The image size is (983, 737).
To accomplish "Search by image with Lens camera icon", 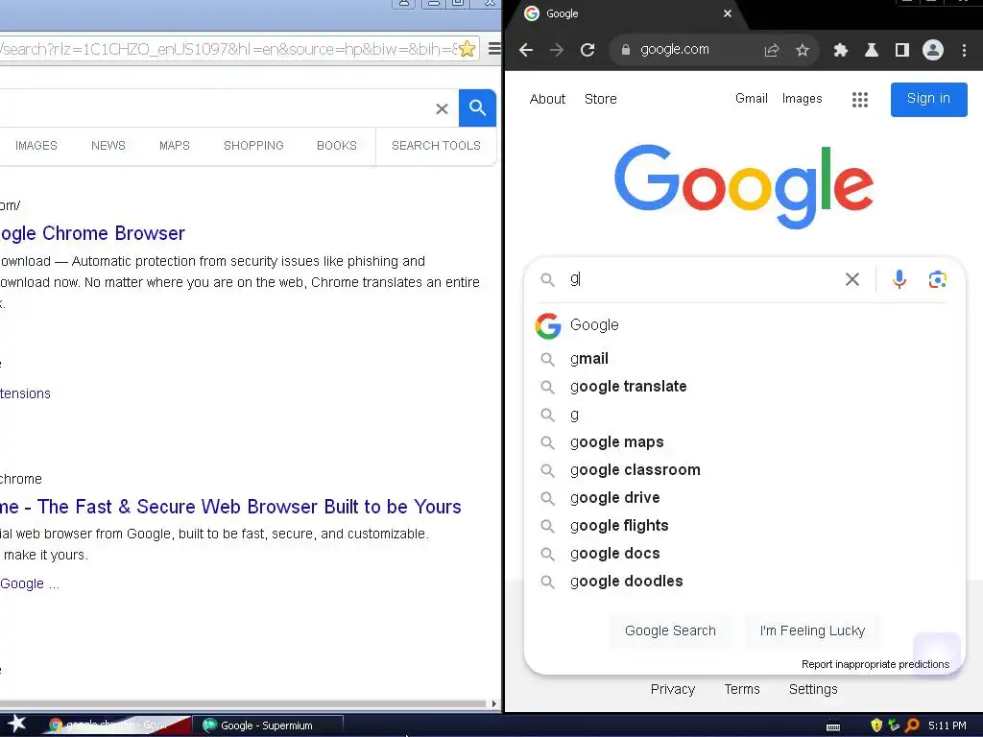I will point(937,279).
